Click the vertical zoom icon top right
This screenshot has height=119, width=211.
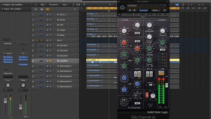[183, 5]
